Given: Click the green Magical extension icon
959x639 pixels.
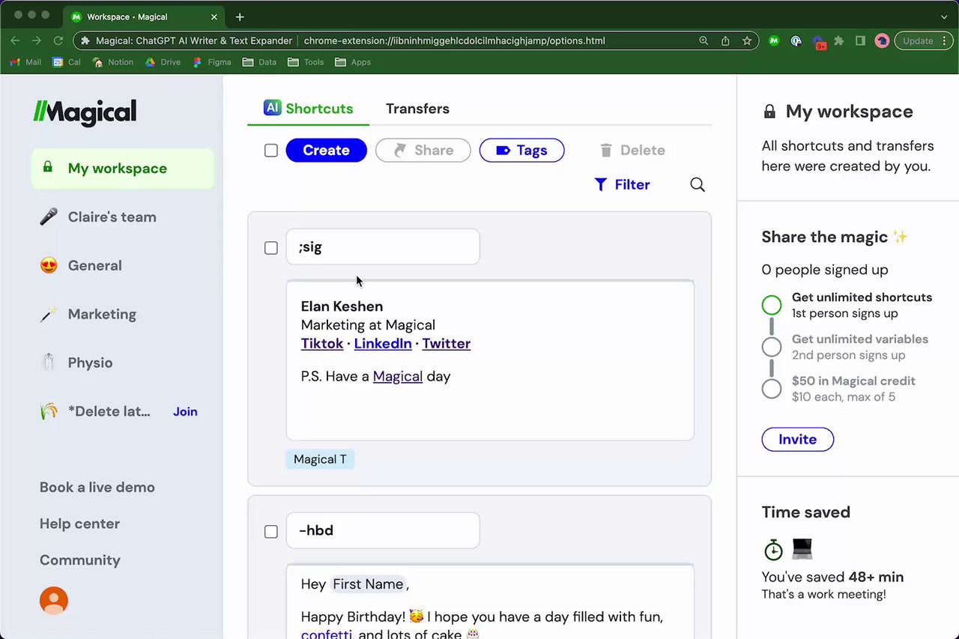Looking at the screenshot, I should point(775,41).
